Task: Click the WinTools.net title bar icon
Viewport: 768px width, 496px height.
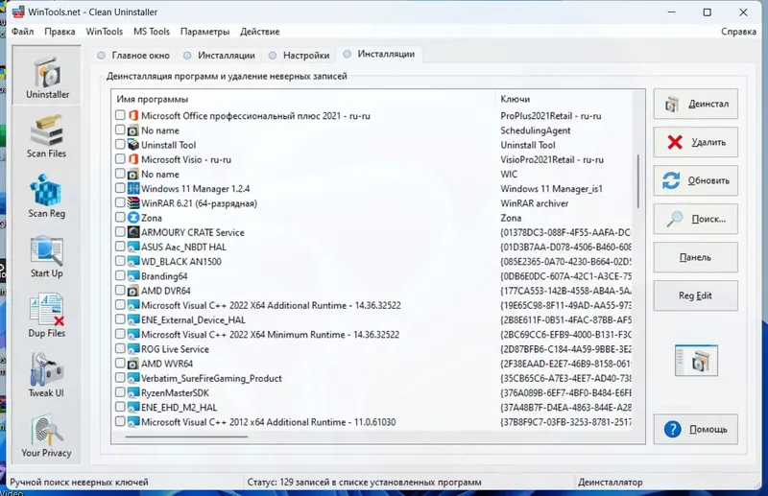Action: [x=17, y=12]
